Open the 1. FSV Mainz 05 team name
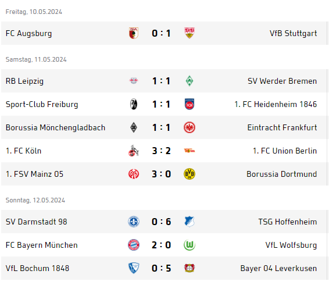Viewport: 329px width, 285px height. click(34, 174)
